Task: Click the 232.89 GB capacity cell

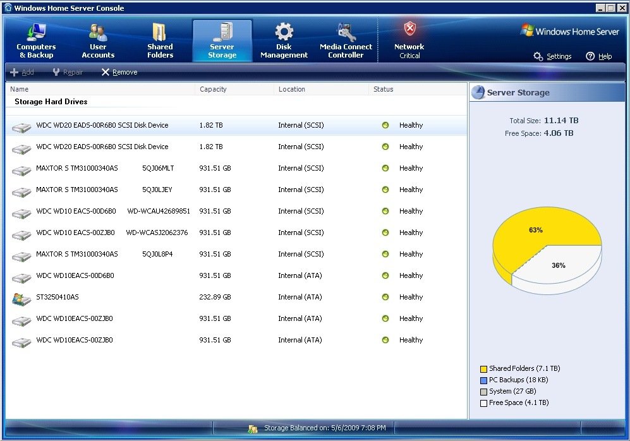Action: [x=215, y=297]
